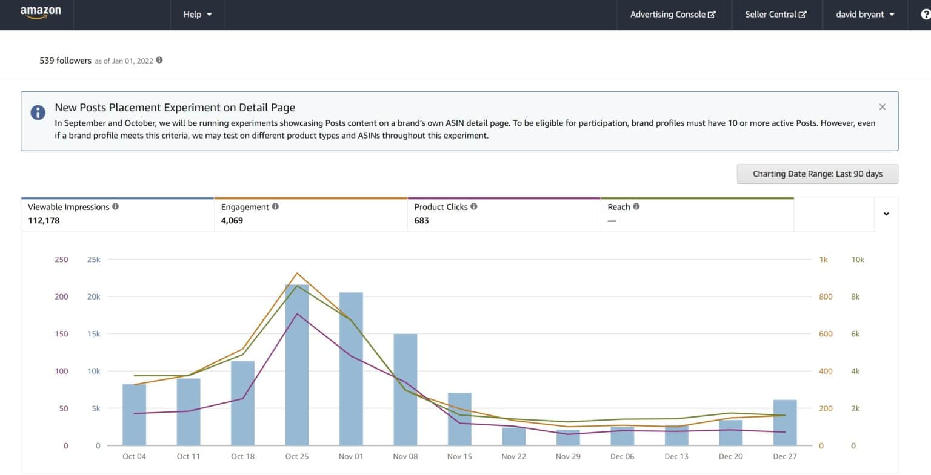Click the Oct 11 impressions bar

189,412
